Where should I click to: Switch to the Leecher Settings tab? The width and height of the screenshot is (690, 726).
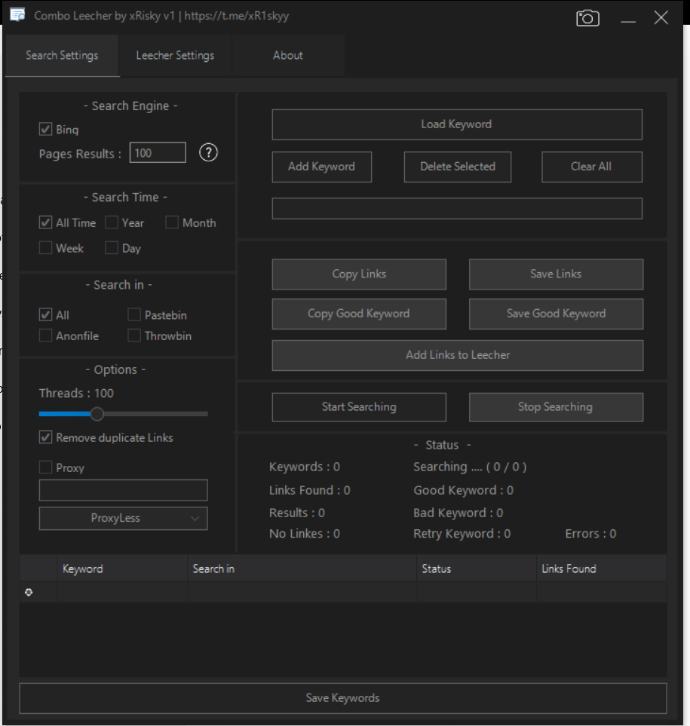[175, 56]
